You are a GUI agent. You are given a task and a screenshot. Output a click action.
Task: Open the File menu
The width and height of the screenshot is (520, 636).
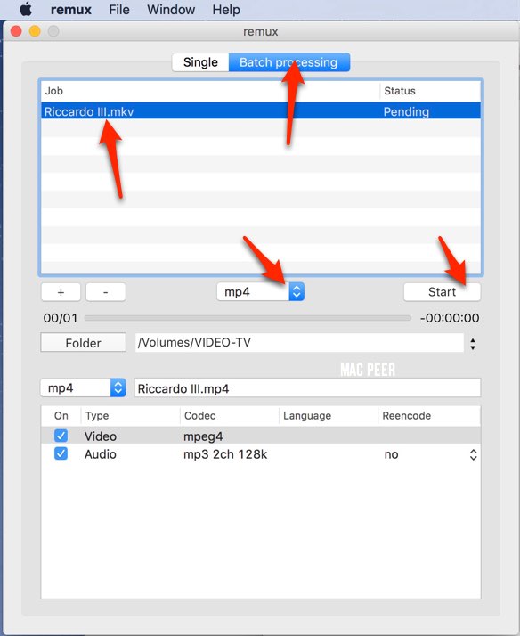pyautogui.click(x=119, y=9)
